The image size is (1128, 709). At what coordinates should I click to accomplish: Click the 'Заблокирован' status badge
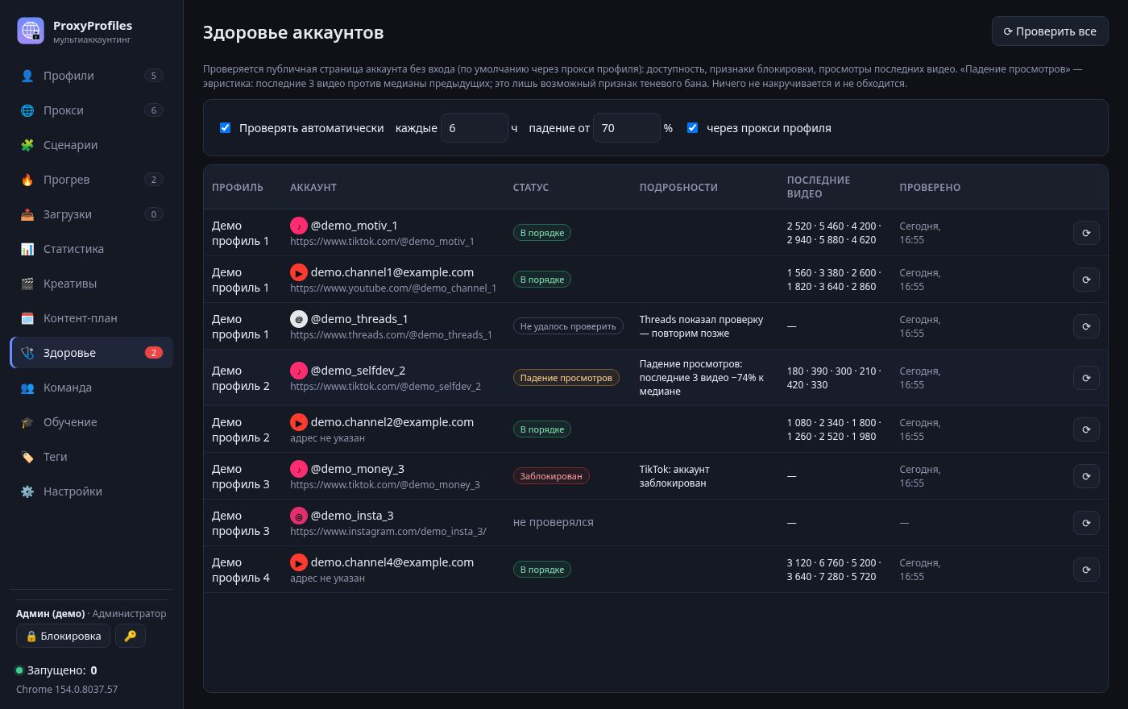[551, 476]
